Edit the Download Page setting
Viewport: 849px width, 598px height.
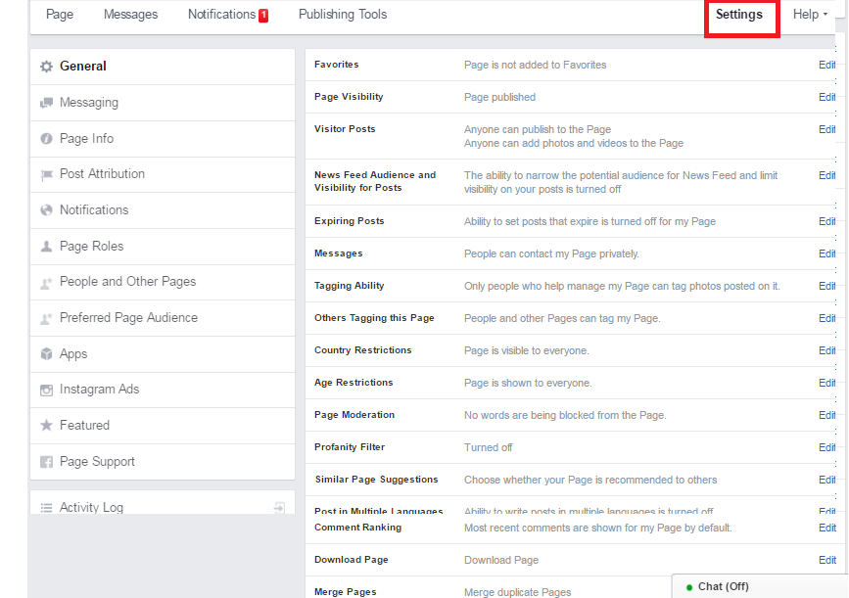827,561
